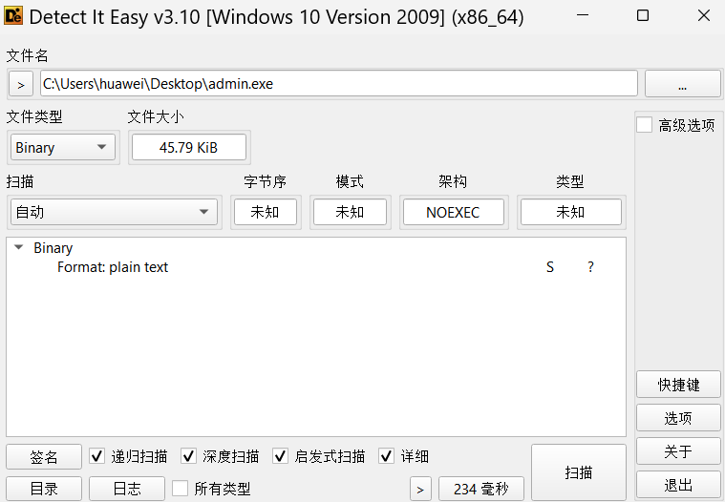
Task: Maximize the Detect It Easy window
Action: point(643,15)
